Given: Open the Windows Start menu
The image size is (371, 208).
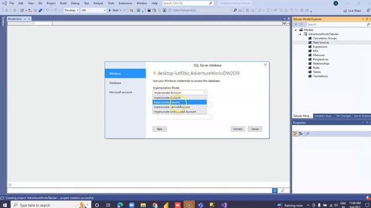Looking at the screenshot, I should (5, 205).
